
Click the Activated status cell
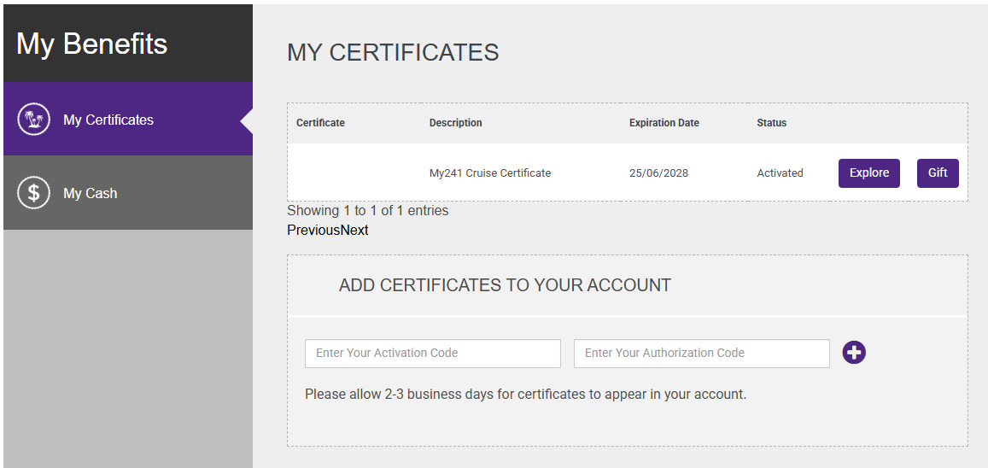(780, 173)
